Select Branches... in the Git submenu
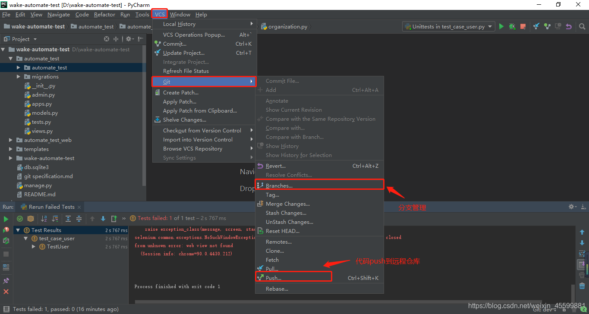This screenshot has width=589, height=314. click(x=319, y=185)
